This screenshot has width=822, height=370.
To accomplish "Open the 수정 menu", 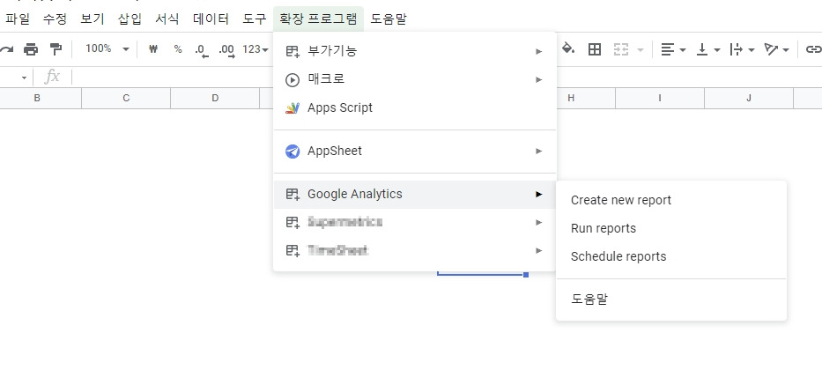I will 55,19.
